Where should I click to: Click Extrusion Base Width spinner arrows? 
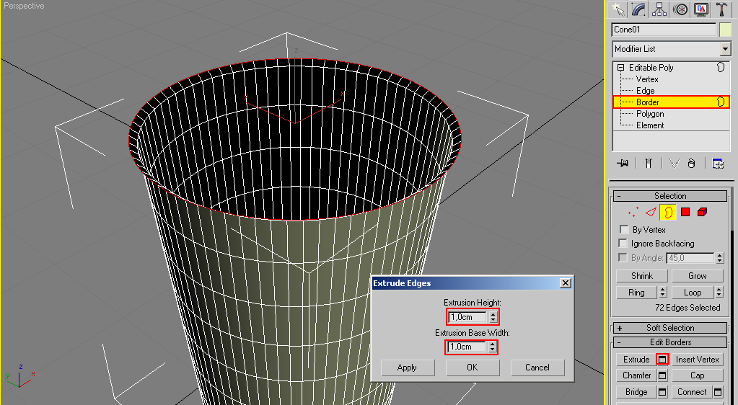492,347
